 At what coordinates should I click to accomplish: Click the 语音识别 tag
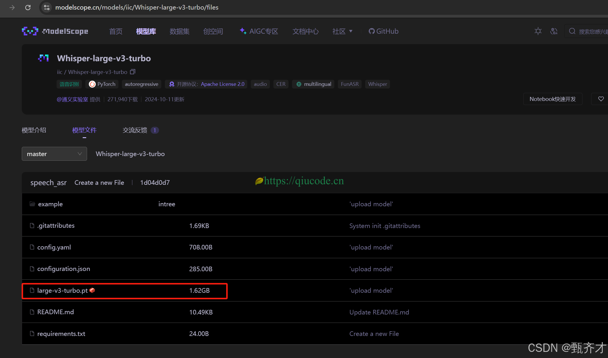pos(69,84)
